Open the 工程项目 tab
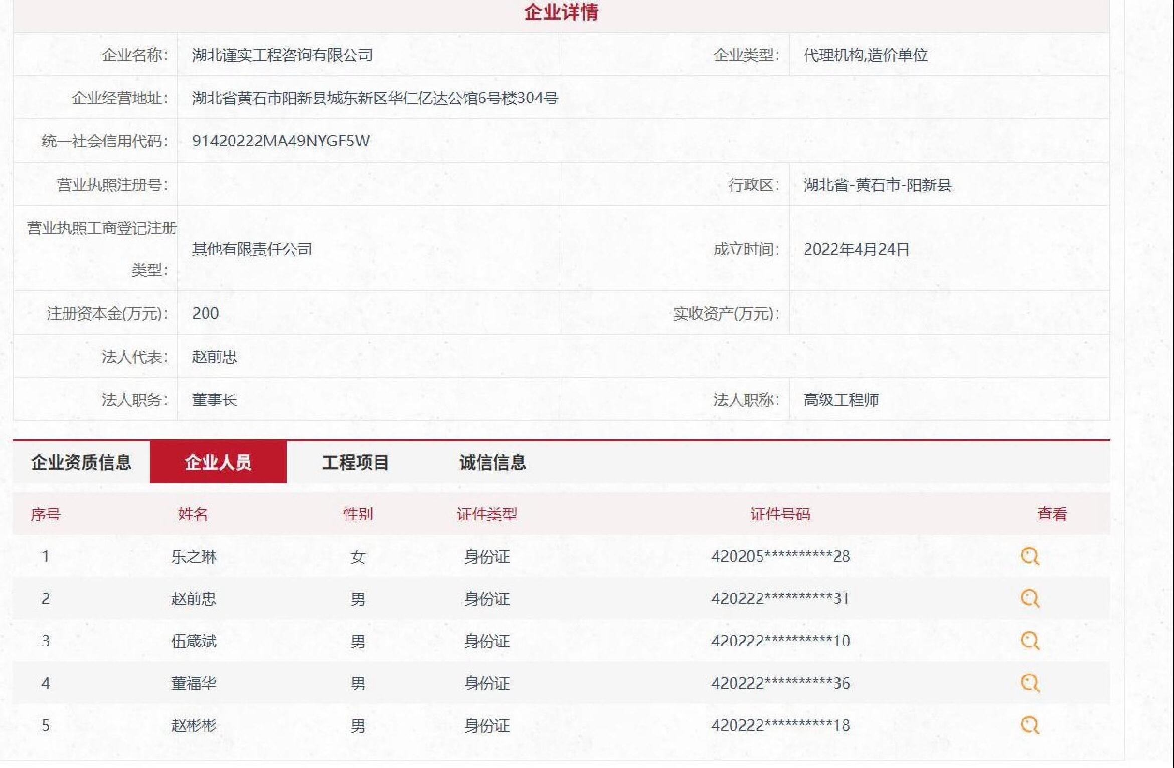The height and width of the screenshot is (768, 1174). (355, 462)
